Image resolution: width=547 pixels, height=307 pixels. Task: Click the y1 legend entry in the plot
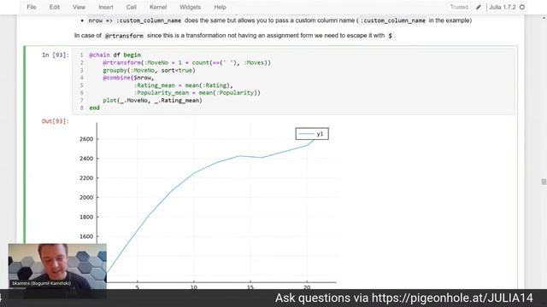click(312, 134)
